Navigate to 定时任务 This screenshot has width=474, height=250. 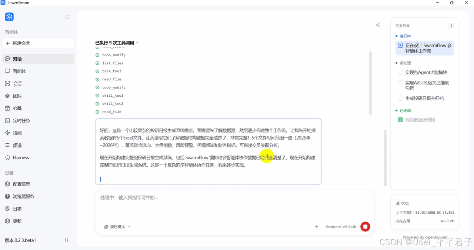click(39, 120)
